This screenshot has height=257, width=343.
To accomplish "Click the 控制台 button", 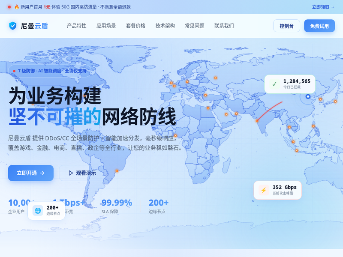I will 286,26.
